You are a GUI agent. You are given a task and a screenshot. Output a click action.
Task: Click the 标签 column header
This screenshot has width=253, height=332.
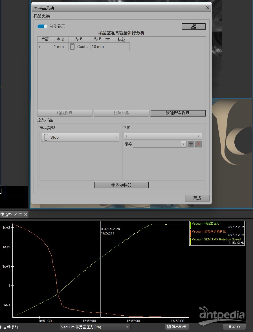click(122, 39)
